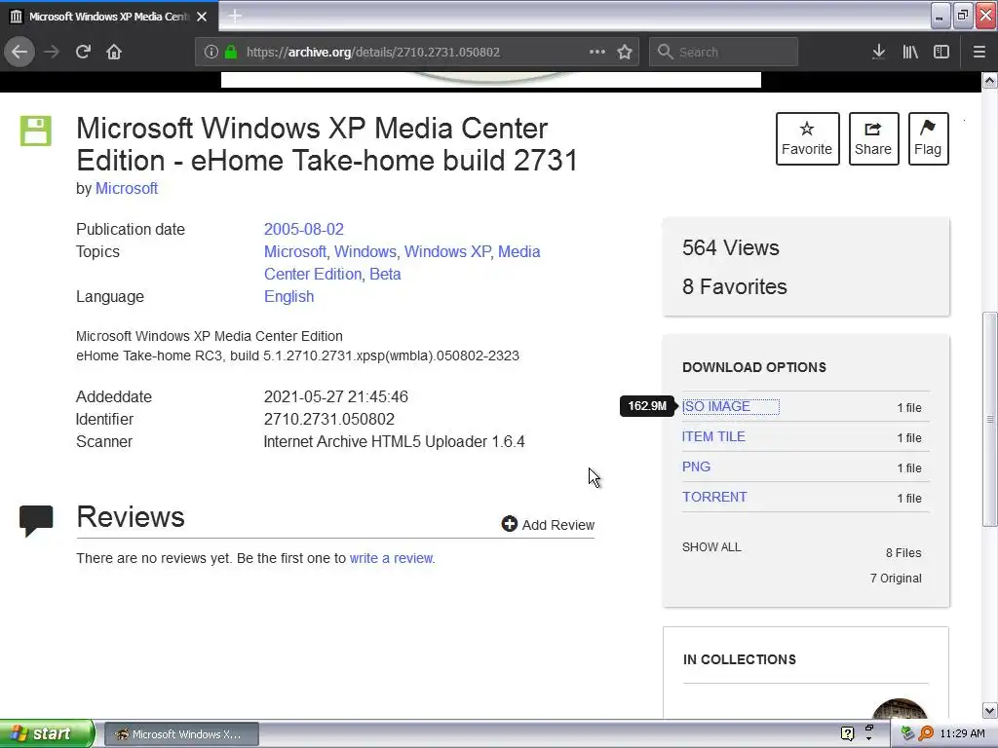Click the network tray icon beside the clock
998x748 pixels.
pyautogui.click(x=908, y=734)
